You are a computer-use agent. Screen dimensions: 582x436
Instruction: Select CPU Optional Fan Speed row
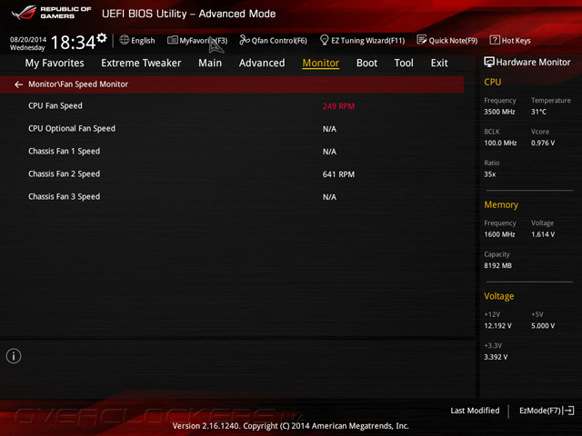coord(232,129)
